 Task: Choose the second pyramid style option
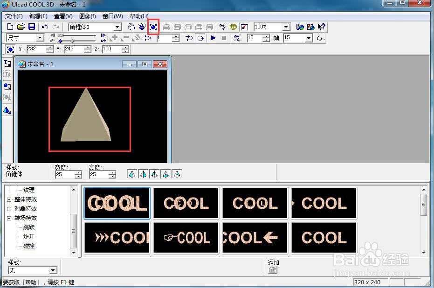tap(144, 174)
